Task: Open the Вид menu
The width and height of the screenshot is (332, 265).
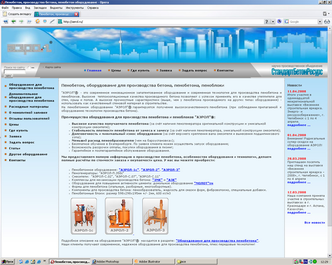Action: tap(27, 8)
